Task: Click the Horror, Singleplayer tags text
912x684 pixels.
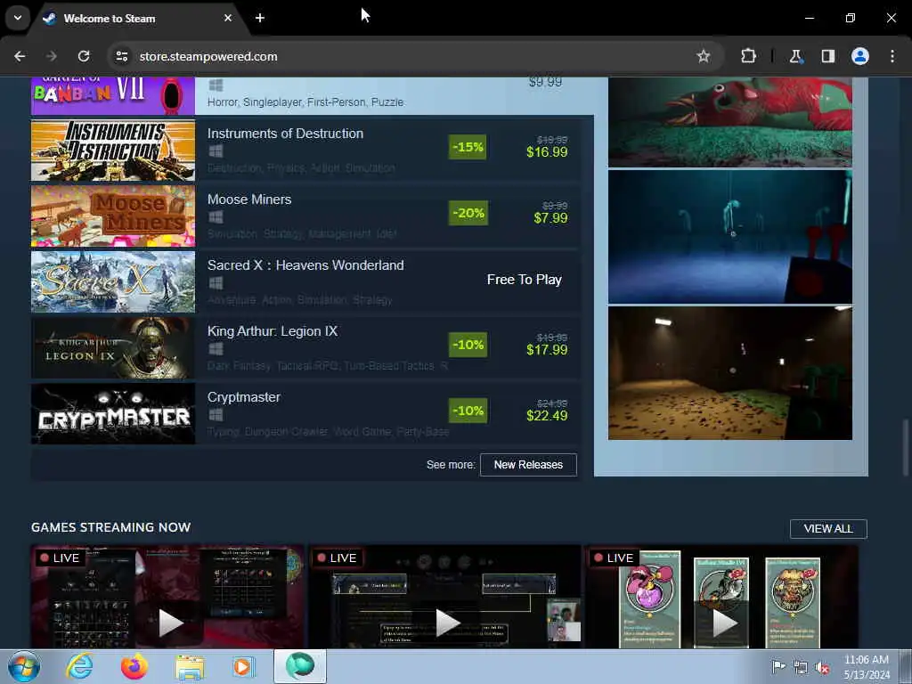Action: click(305, 102)
